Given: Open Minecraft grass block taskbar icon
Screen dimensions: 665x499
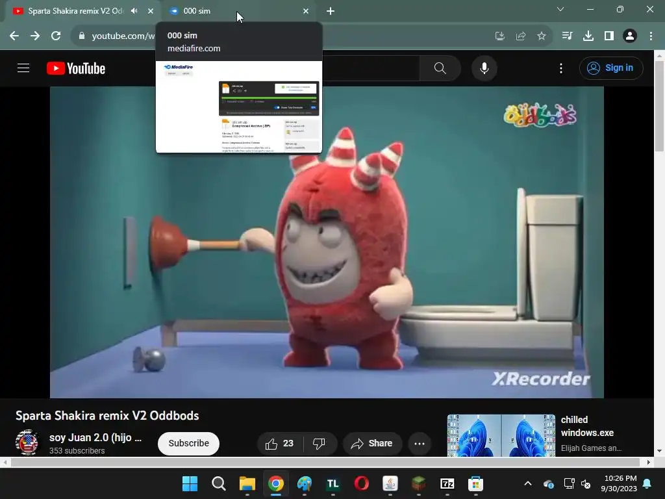Looking at the screenshot, I should 419,483.
